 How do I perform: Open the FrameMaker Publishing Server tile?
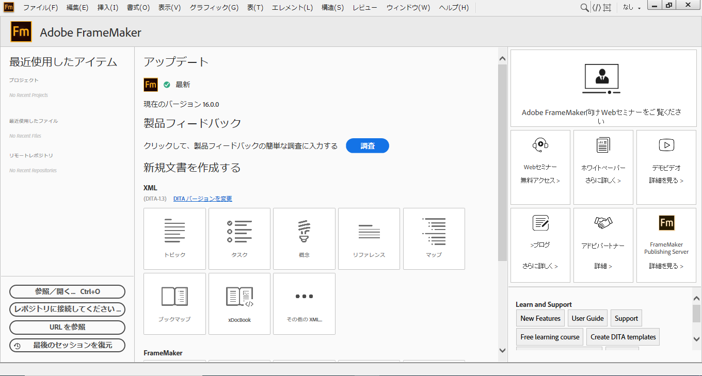[x=666, y=245]
